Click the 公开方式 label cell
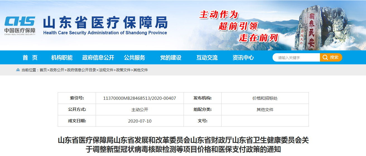 coord(77,109)
